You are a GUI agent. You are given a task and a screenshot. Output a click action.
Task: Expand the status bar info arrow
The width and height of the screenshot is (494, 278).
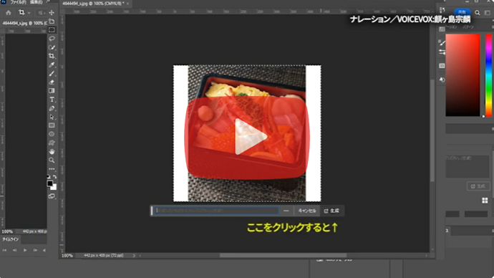(x=134, y=256)
